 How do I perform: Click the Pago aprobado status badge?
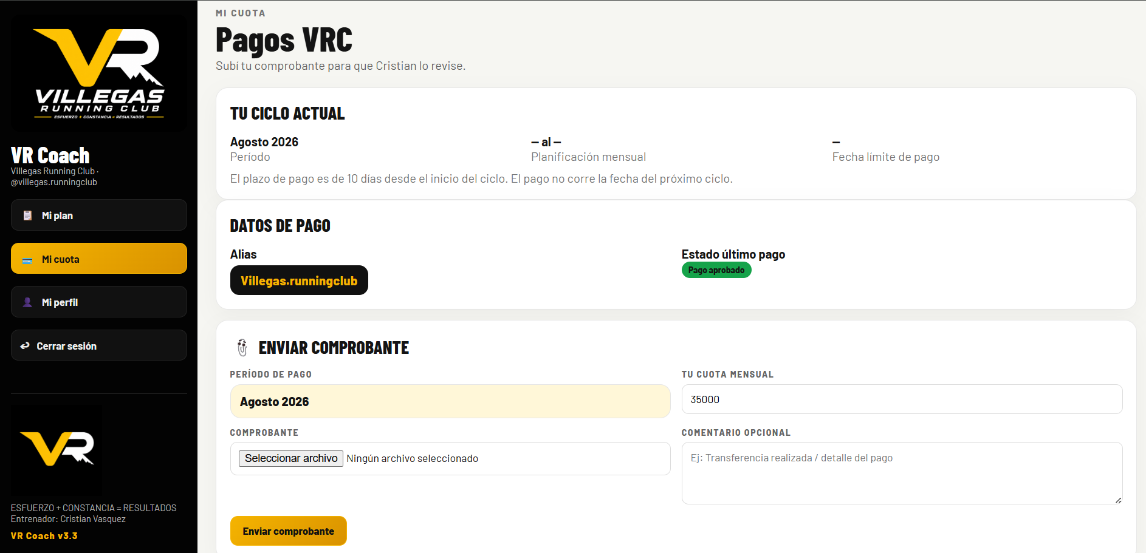(x=716, y=270)
